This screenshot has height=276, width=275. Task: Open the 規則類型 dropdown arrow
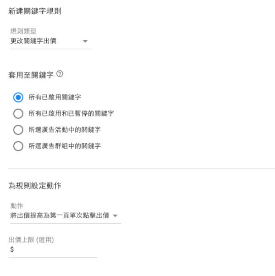coord(85,41)
